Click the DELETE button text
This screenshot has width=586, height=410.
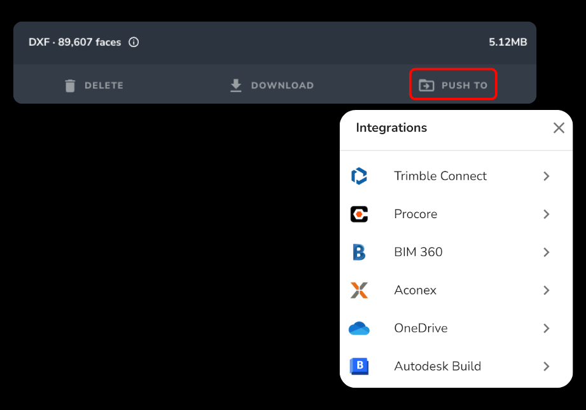click(x=104, y=86)
